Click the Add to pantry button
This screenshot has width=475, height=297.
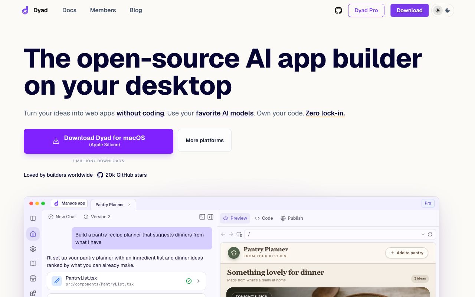[407, 253]
